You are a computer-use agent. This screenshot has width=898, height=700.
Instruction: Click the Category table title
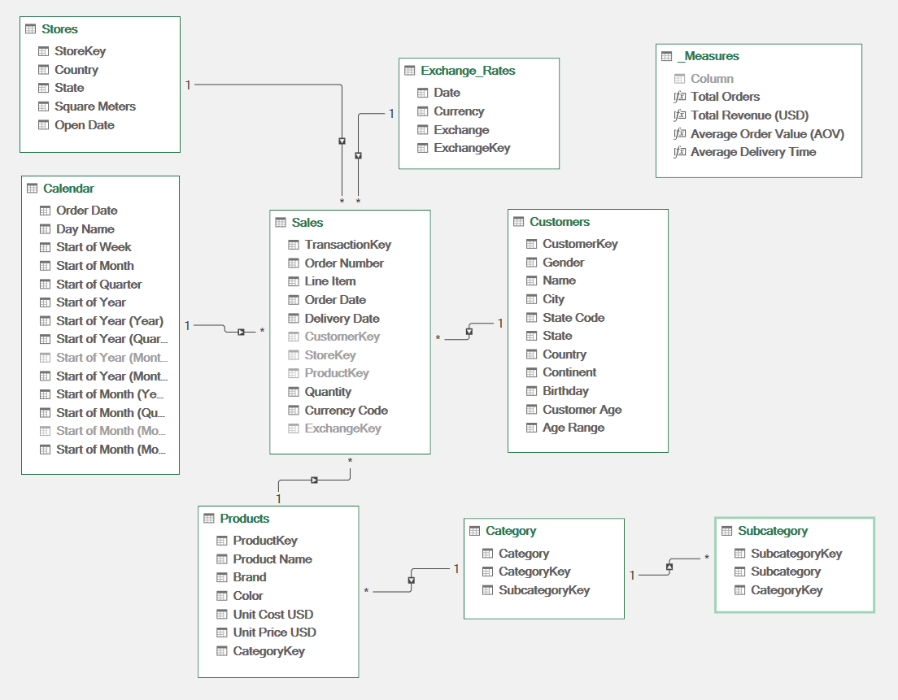pyautogui.click(x=512, y=531)
